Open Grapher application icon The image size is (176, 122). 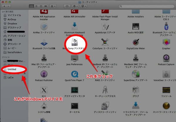[166, 42]
